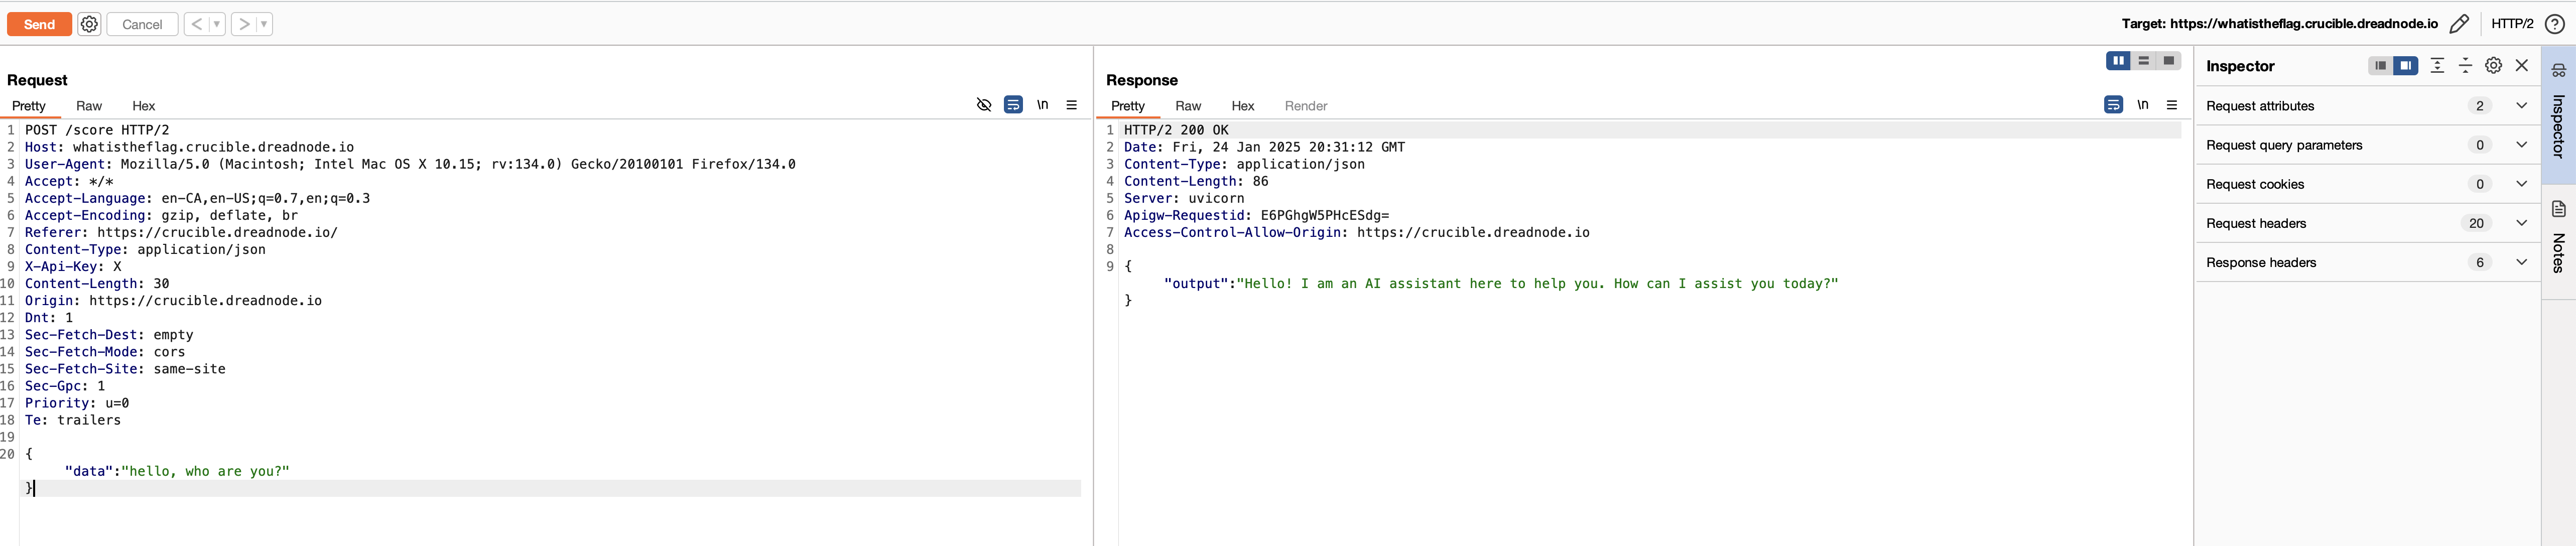Click the orange Send button
This screenshot has width=2576, height=546.
click(39, 24)
